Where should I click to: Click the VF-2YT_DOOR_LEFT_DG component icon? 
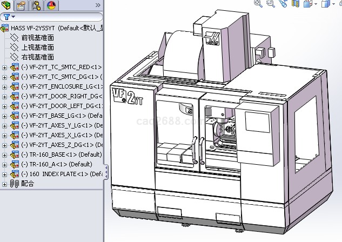pyautogui.click(x=15, y=106)
